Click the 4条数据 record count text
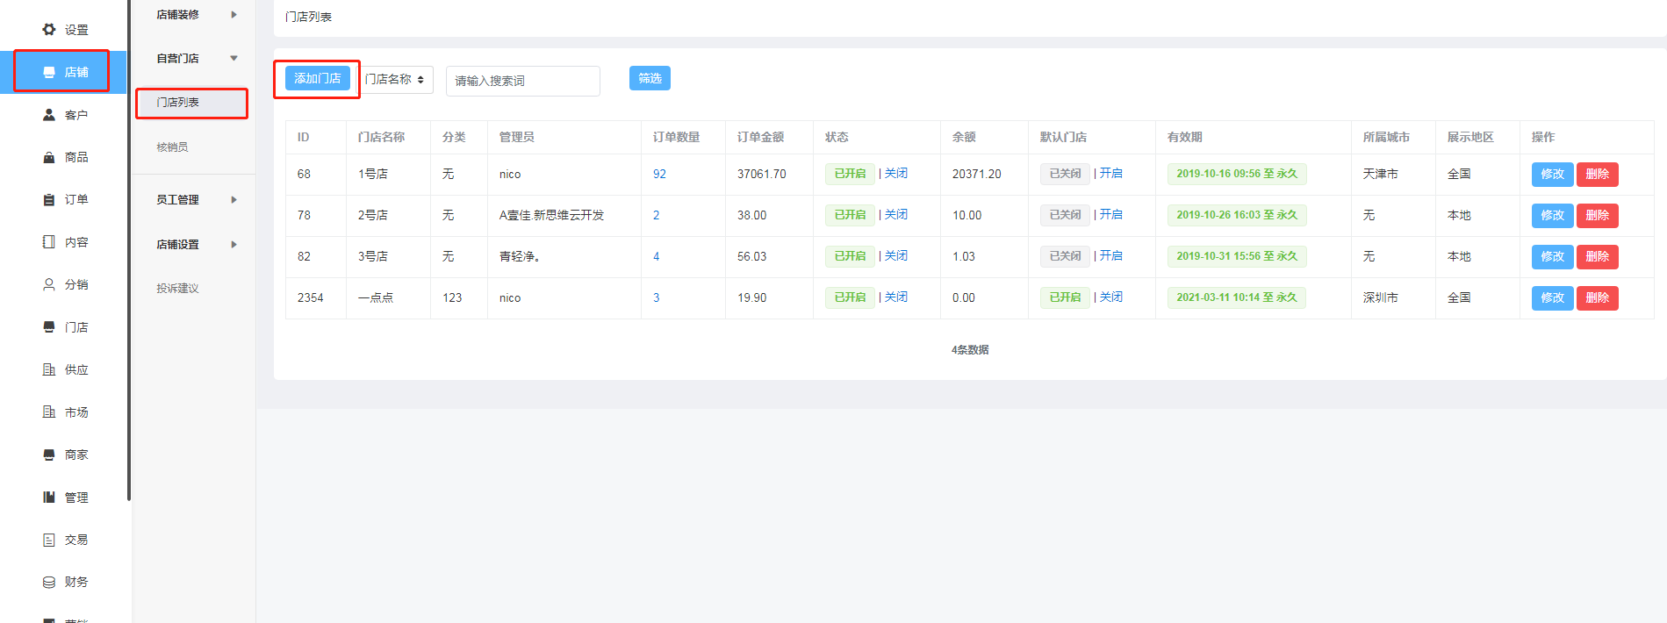 (x=970, y=349)
